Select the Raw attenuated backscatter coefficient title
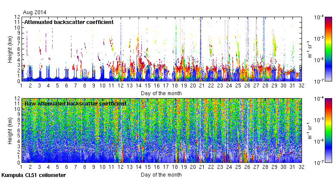This screenshot has height=180, width=336. 75,103
